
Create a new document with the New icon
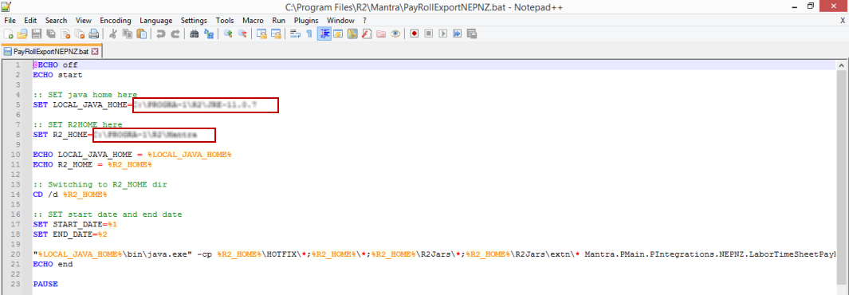click(9, 34)
